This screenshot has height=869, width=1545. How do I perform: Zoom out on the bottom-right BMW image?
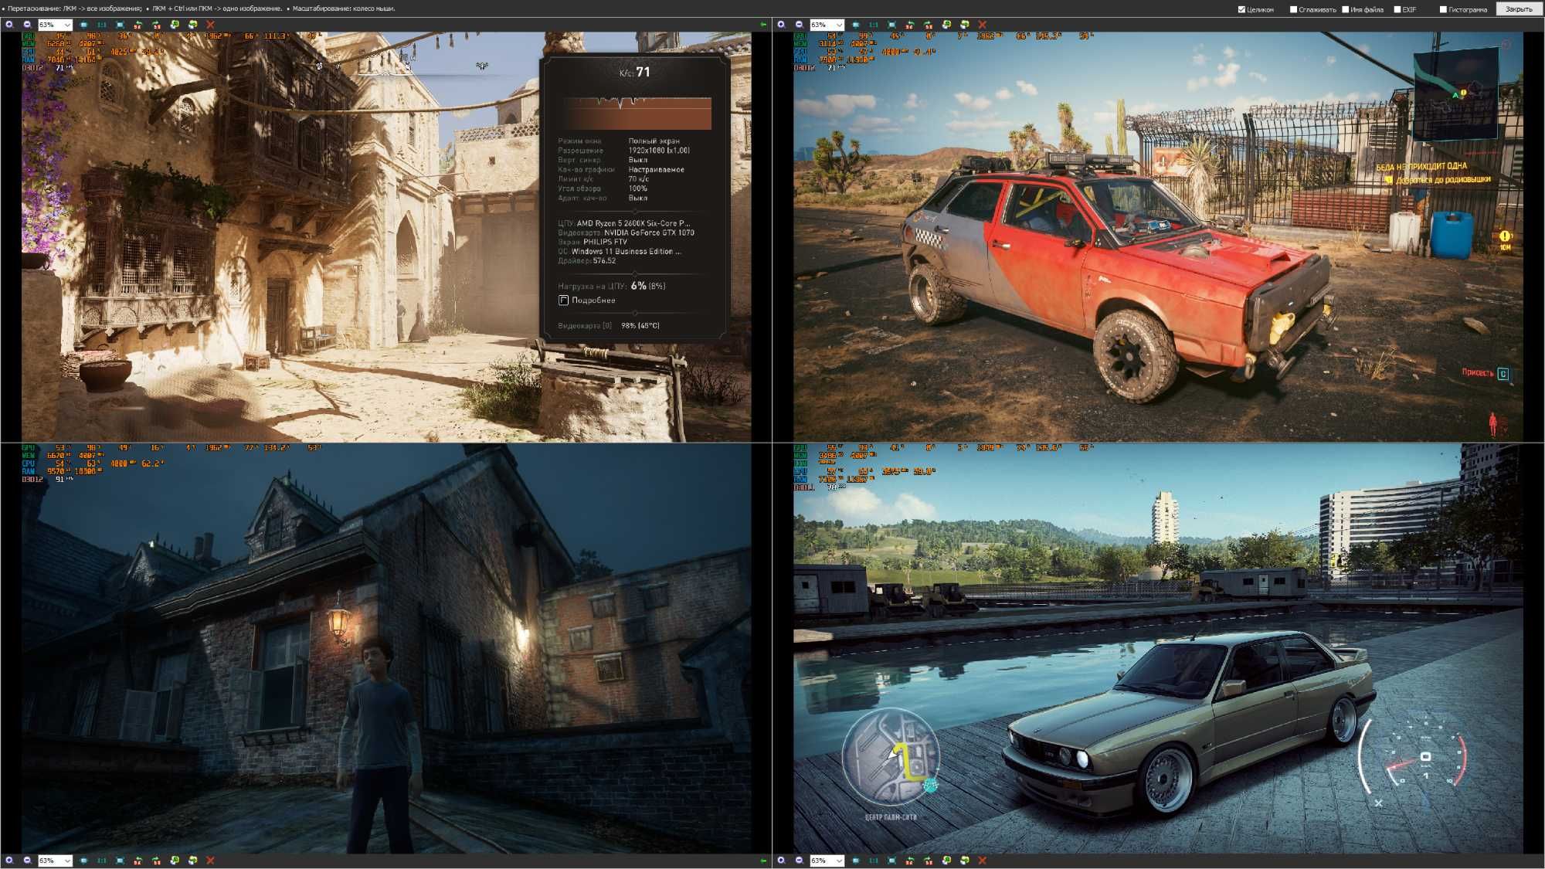pos(800,861)
